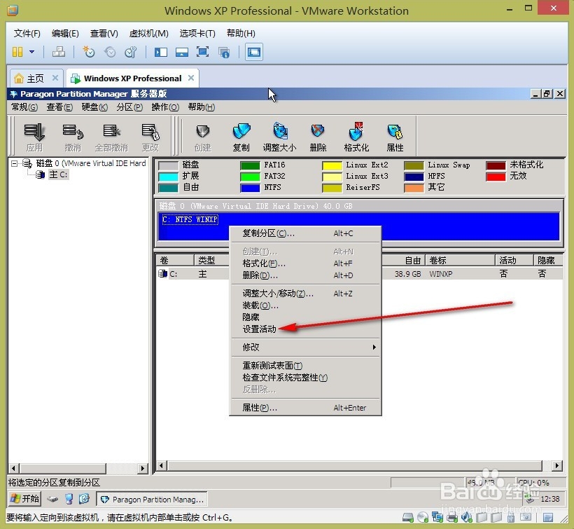
Task: Open Paragon 操作(O) menu
Action: [165, 107]
